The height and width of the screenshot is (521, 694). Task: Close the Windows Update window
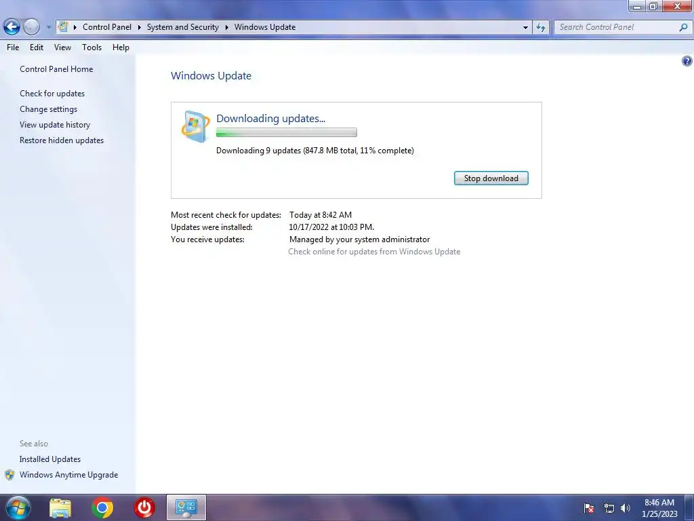click(677, 6)
